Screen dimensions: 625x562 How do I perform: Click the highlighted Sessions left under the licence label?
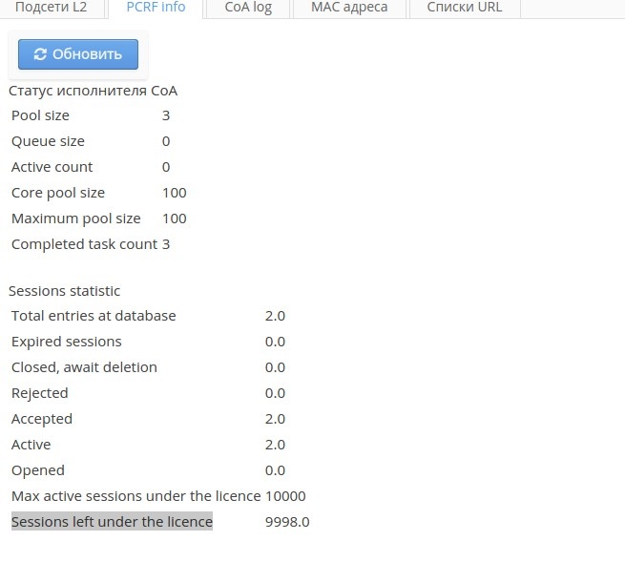[112, 522]
